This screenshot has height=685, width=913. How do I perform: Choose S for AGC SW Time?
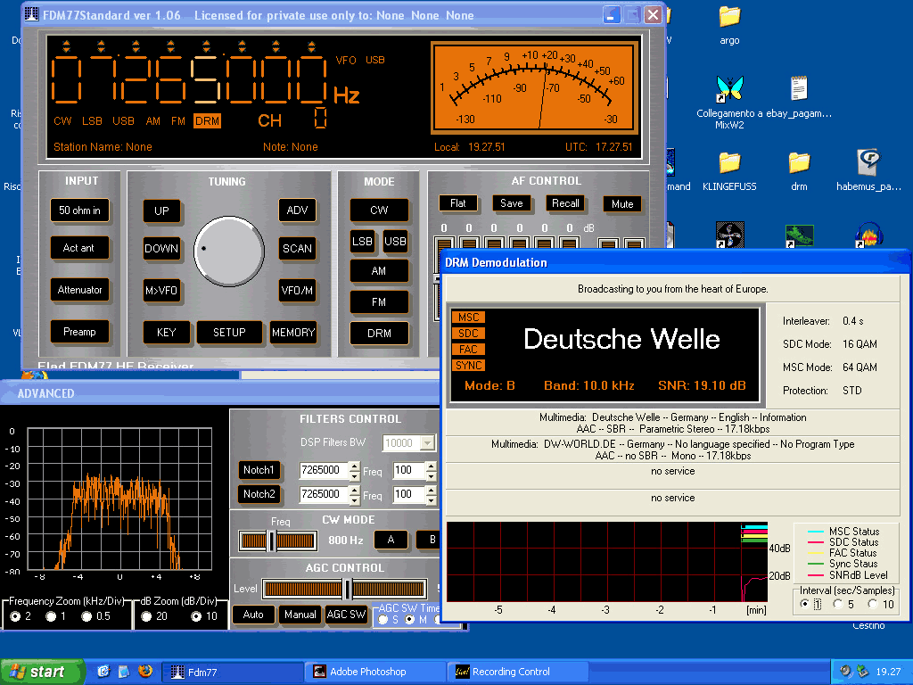[x=382, y=620]
